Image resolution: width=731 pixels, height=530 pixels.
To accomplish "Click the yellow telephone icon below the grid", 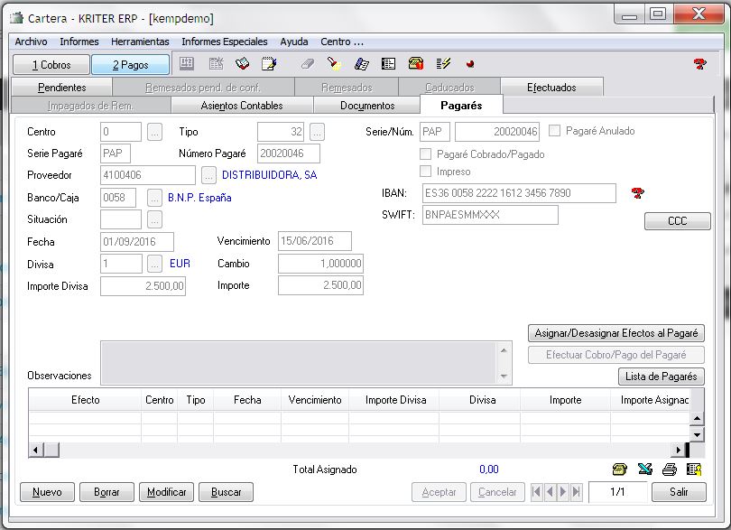I will [x=620, y=470].
